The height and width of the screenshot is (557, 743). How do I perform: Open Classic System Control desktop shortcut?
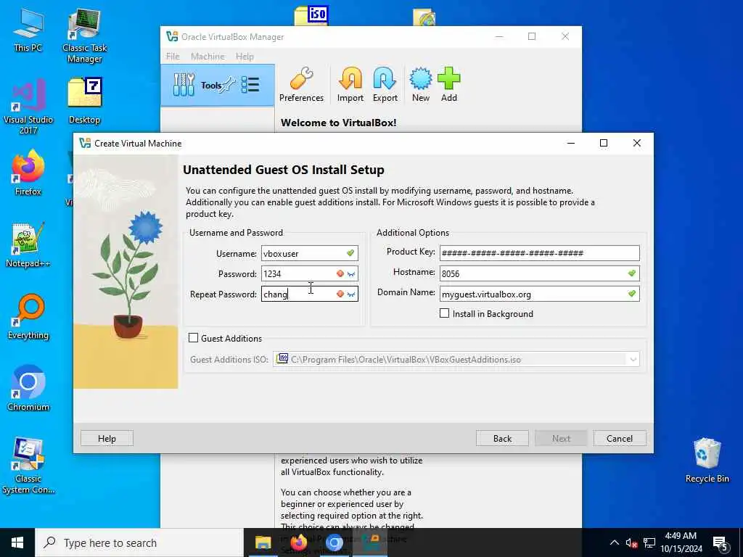28,466
